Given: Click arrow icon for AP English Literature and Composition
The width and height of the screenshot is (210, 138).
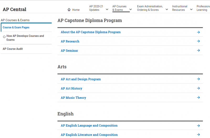Looking at the screenshot, I should (x=198, y=135).
